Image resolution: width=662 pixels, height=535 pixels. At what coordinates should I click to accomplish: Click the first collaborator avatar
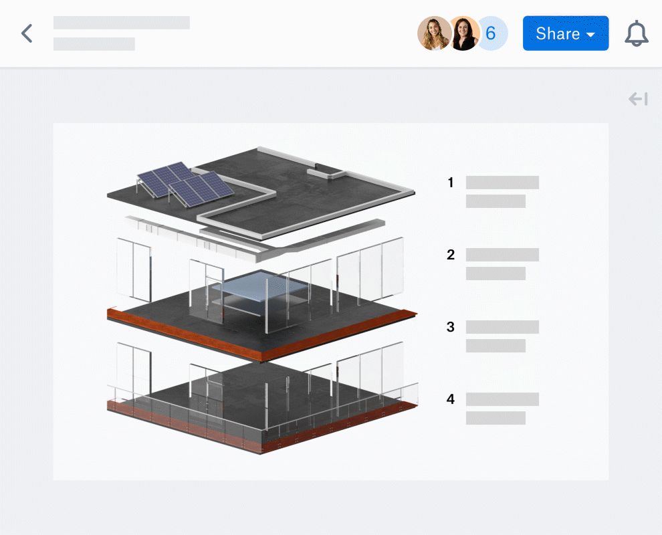point(433,33)
